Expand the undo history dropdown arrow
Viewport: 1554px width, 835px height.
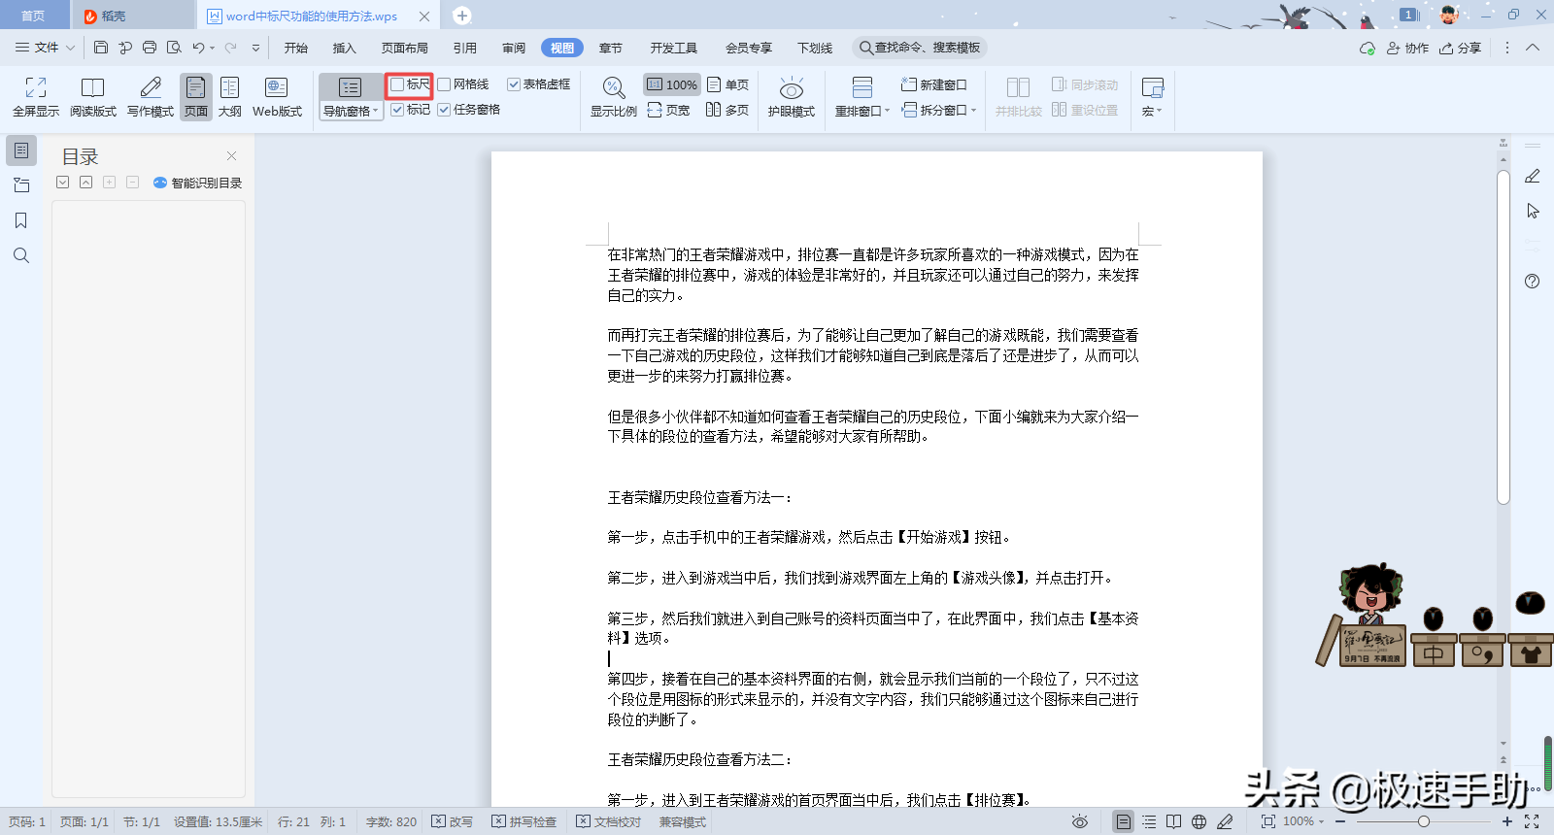[x=212, y=48]
